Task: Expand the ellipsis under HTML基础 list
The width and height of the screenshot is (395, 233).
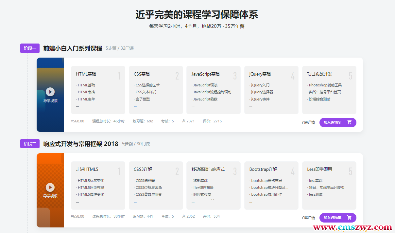Action: pyautogui.click(x=77, y=106)
